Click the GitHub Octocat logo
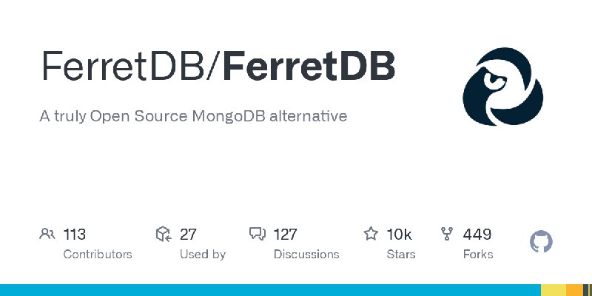The image size is (592, 296). (541, 242)
